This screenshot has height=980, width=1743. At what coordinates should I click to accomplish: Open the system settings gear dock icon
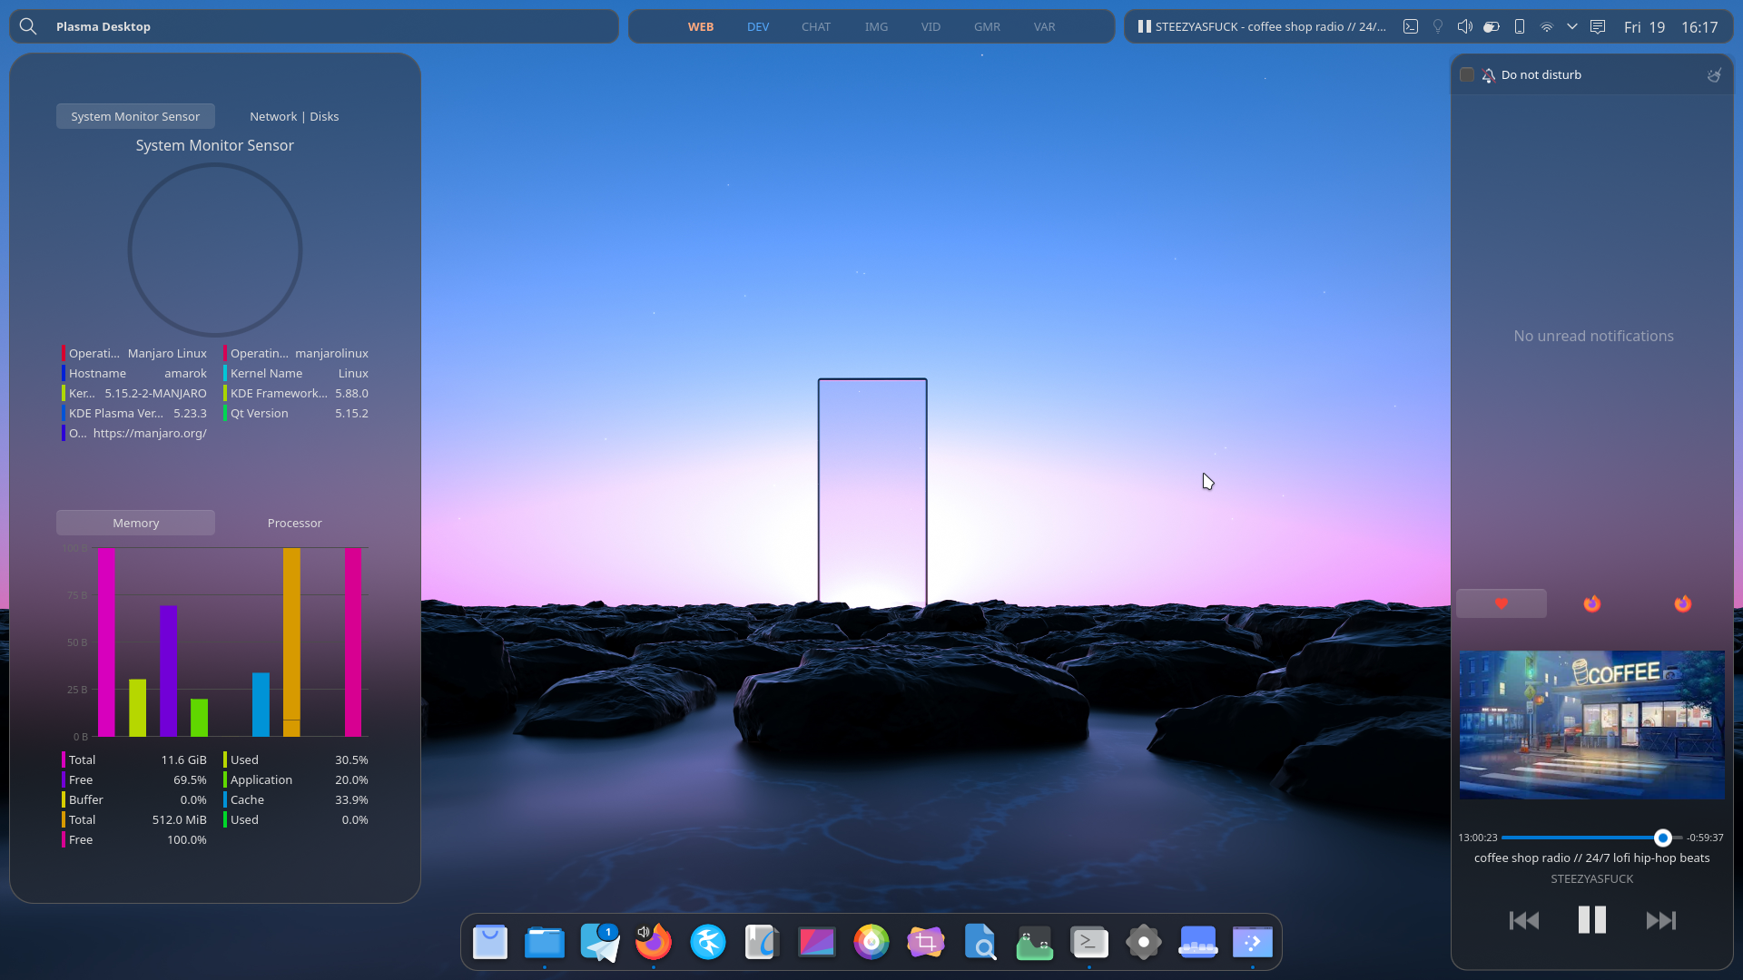tap(1144, 942)
